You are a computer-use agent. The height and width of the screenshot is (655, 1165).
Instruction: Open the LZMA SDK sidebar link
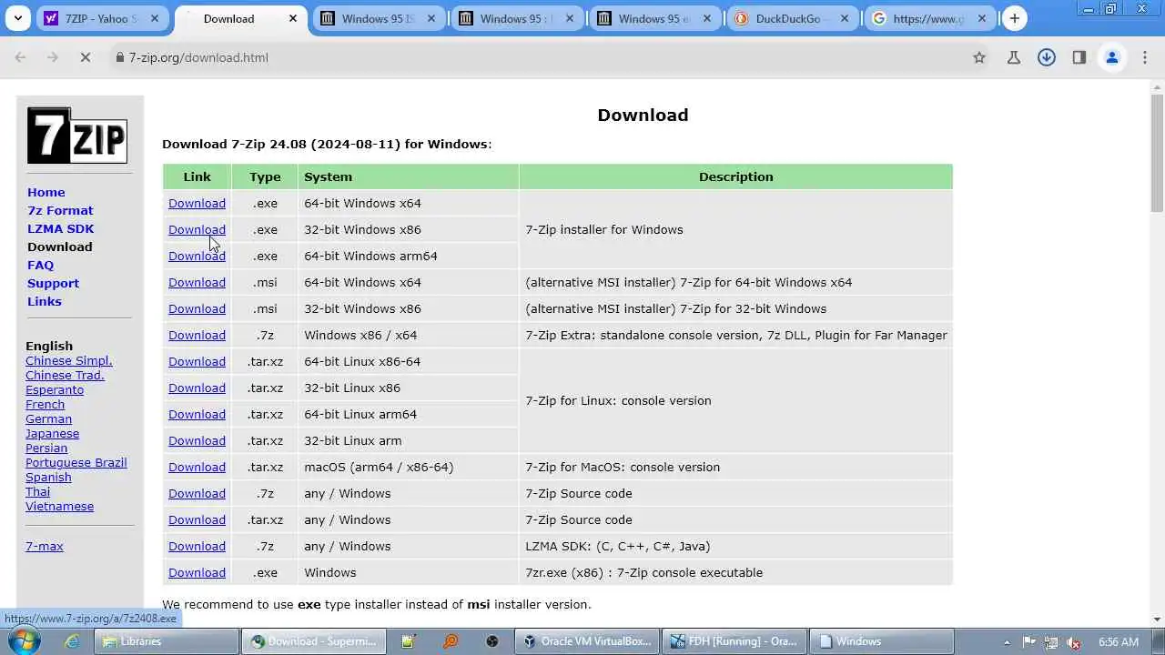(60, 228)
